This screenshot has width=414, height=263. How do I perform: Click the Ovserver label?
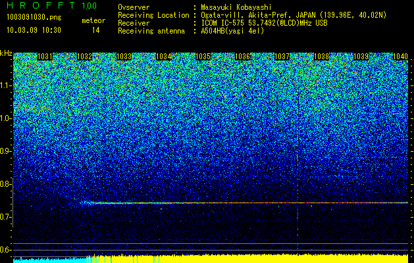coord(134,7)
